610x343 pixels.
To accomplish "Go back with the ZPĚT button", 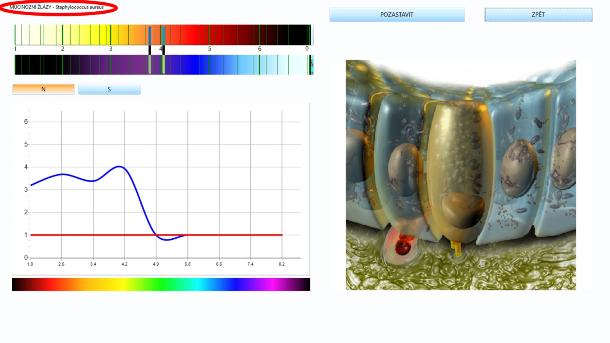I will pos(538,14).
